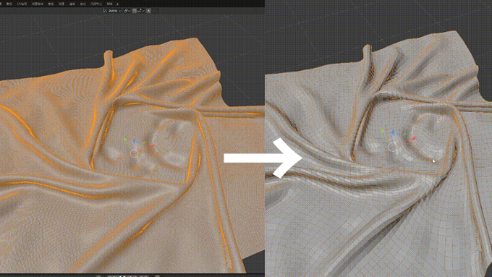Open the proportional editing falloff menu
This screenshot has height=277, width=492.
pos(155,11)
